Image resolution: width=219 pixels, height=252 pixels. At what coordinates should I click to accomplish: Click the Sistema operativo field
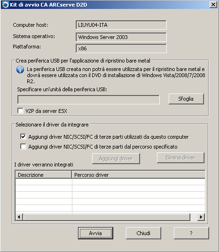tap(121, 37)
